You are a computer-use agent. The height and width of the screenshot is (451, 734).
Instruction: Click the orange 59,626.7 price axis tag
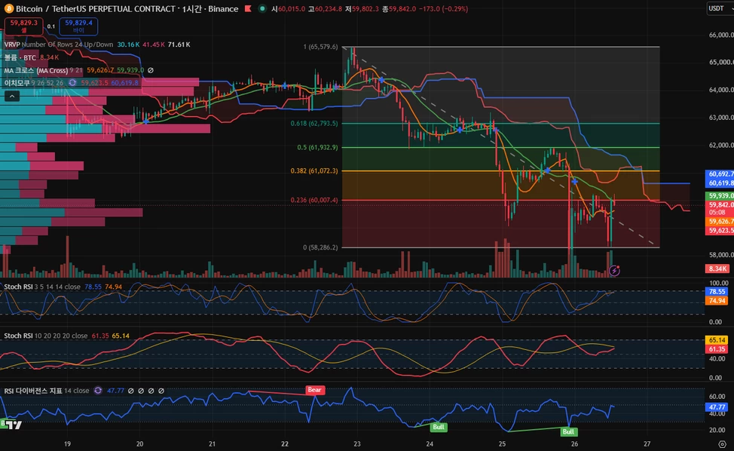[720, 222]
